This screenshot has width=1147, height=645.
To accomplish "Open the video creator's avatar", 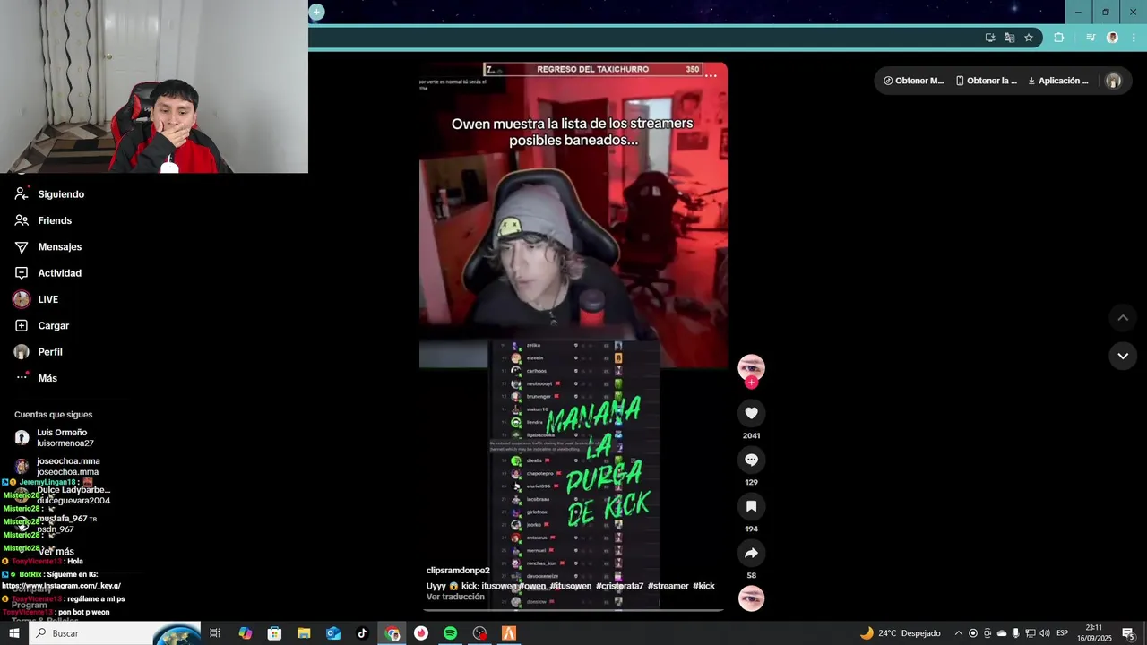I will (751, 367).
